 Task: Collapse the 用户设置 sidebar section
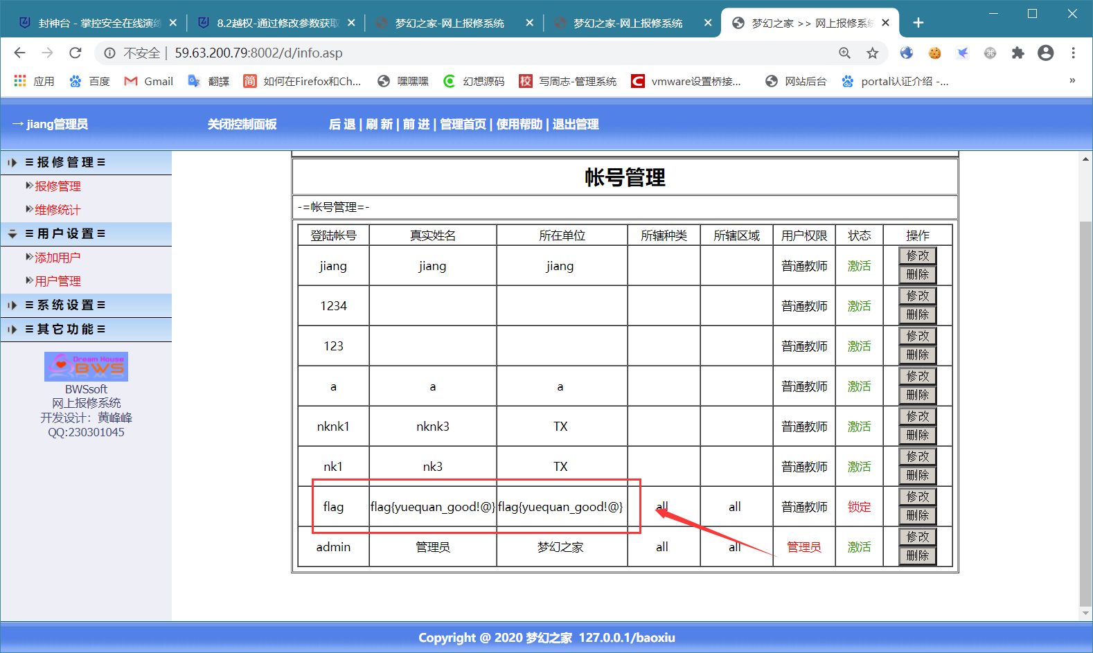coord(86,234)
